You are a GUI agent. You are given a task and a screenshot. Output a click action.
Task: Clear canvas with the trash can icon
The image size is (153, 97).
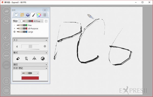tap(6, 81)
